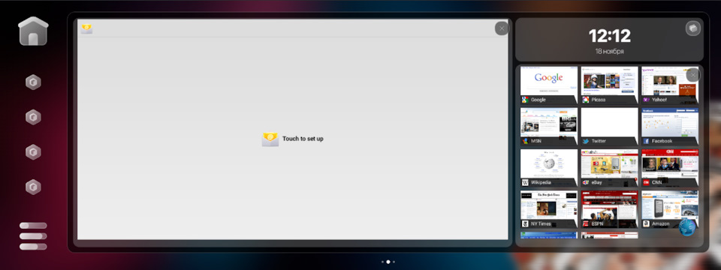This screenshot has width=721, height=270.
Task: Launch the third hexagon shortcut from the top
Action: (33, 152)
